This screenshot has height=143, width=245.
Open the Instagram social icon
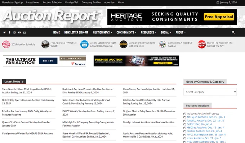[14, 32]
